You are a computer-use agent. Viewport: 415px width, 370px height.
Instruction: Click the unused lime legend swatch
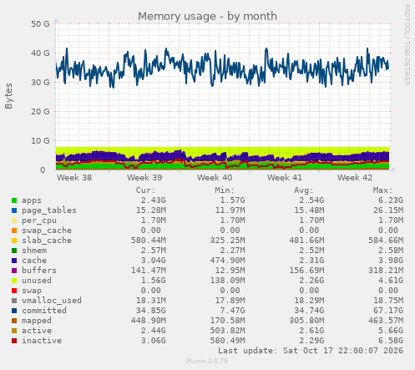coord(14,281)
